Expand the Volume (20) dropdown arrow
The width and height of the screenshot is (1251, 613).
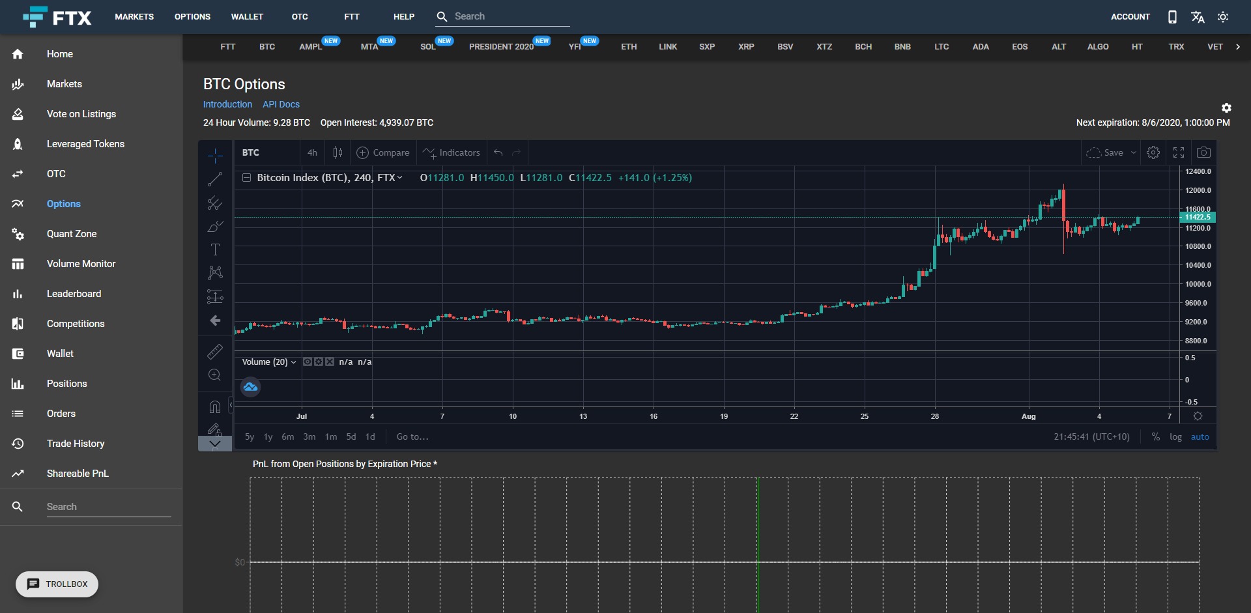294,362
